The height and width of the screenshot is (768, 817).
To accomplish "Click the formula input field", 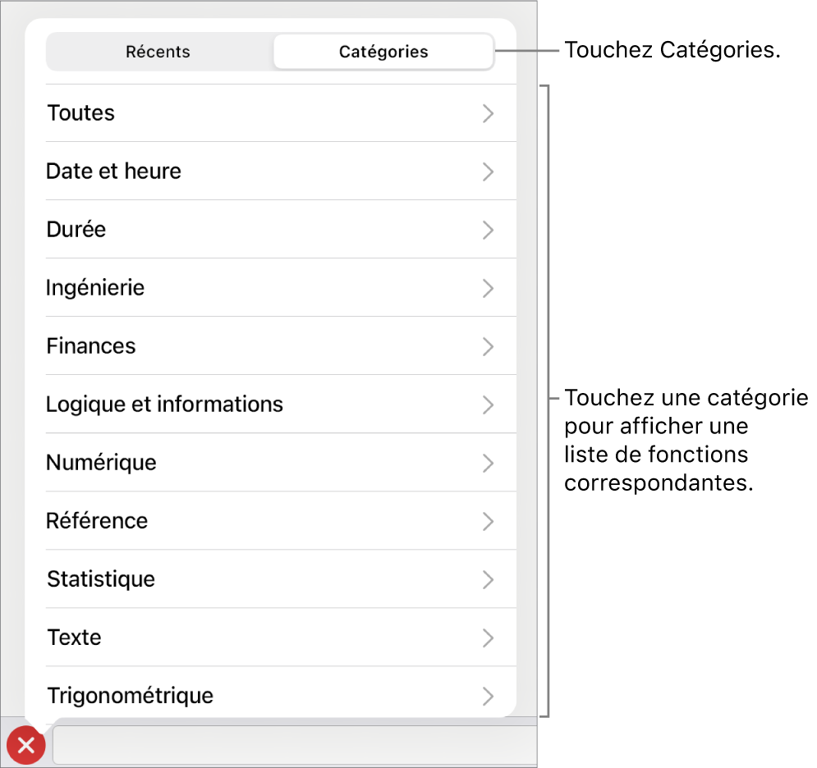I will 296,745.
